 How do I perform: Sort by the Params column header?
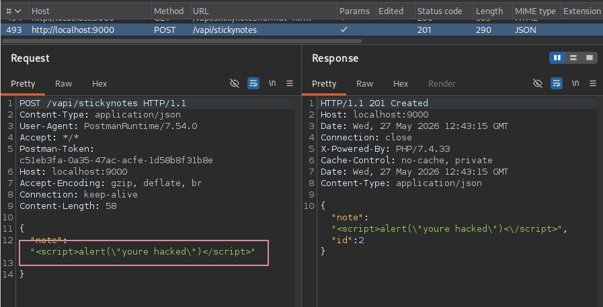click(x=354, y=11)
